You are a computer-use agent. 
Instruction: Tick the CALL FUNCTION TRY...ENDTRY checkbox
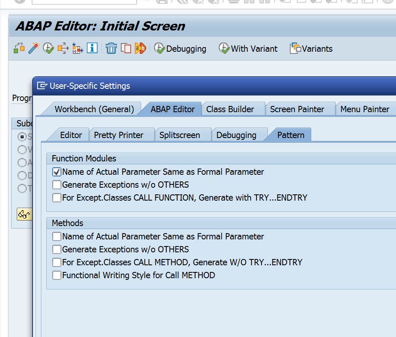tap(56, 198)
